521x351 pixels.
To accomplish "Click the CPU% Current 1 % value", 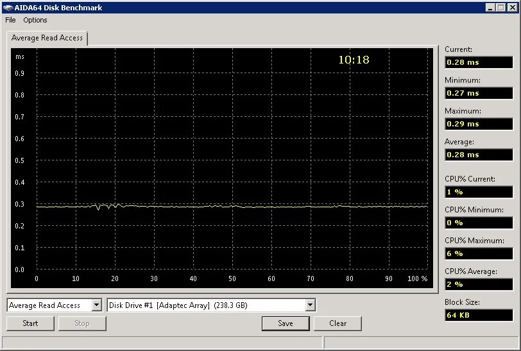I will [479, 192].
